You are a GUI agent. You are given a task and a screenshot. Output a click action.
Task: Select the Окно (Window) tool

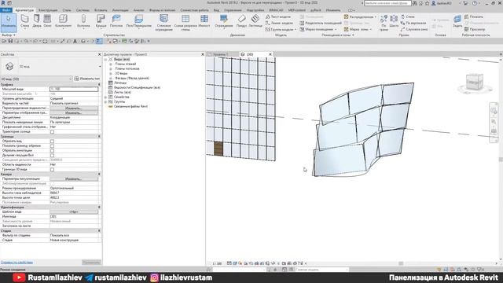pyautogui.click(x=47, y=21)
